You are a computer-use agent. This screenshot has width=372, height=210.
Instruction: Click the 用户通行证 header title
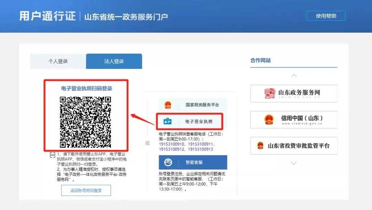48,16
